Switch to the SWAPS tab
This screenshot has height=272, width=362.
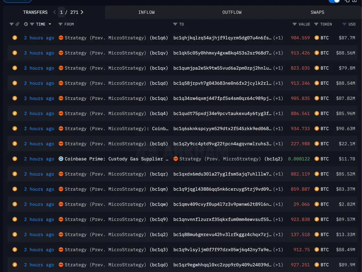click(x=317, y=12)
